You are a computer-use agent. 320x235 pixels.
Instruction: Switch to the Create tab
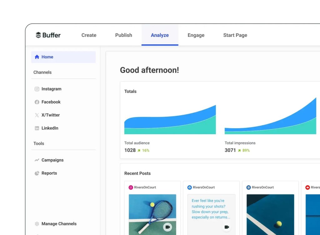point(89,35)
